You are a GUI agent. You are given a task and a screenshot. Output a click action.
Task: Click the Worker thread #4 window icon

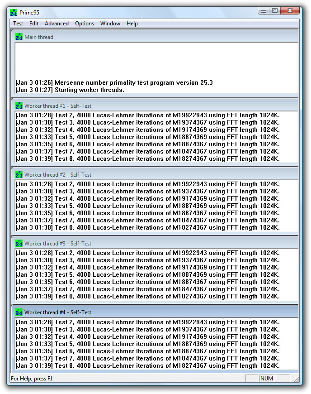[x=19, y=312]
